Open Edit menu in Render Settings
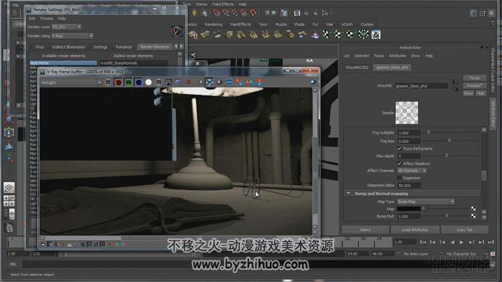Viewport: 502px width, 282px height. point(32,18)
